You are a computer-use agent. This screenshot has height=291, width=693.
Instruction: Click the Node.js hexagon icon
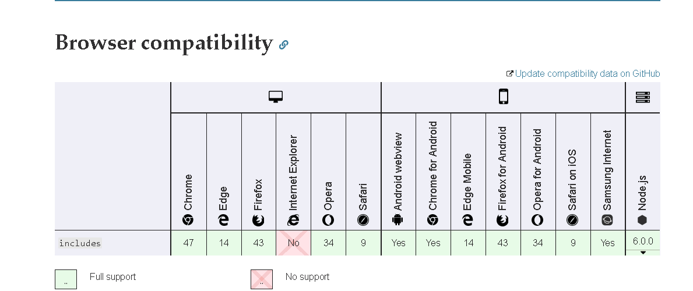click(642, 220)
